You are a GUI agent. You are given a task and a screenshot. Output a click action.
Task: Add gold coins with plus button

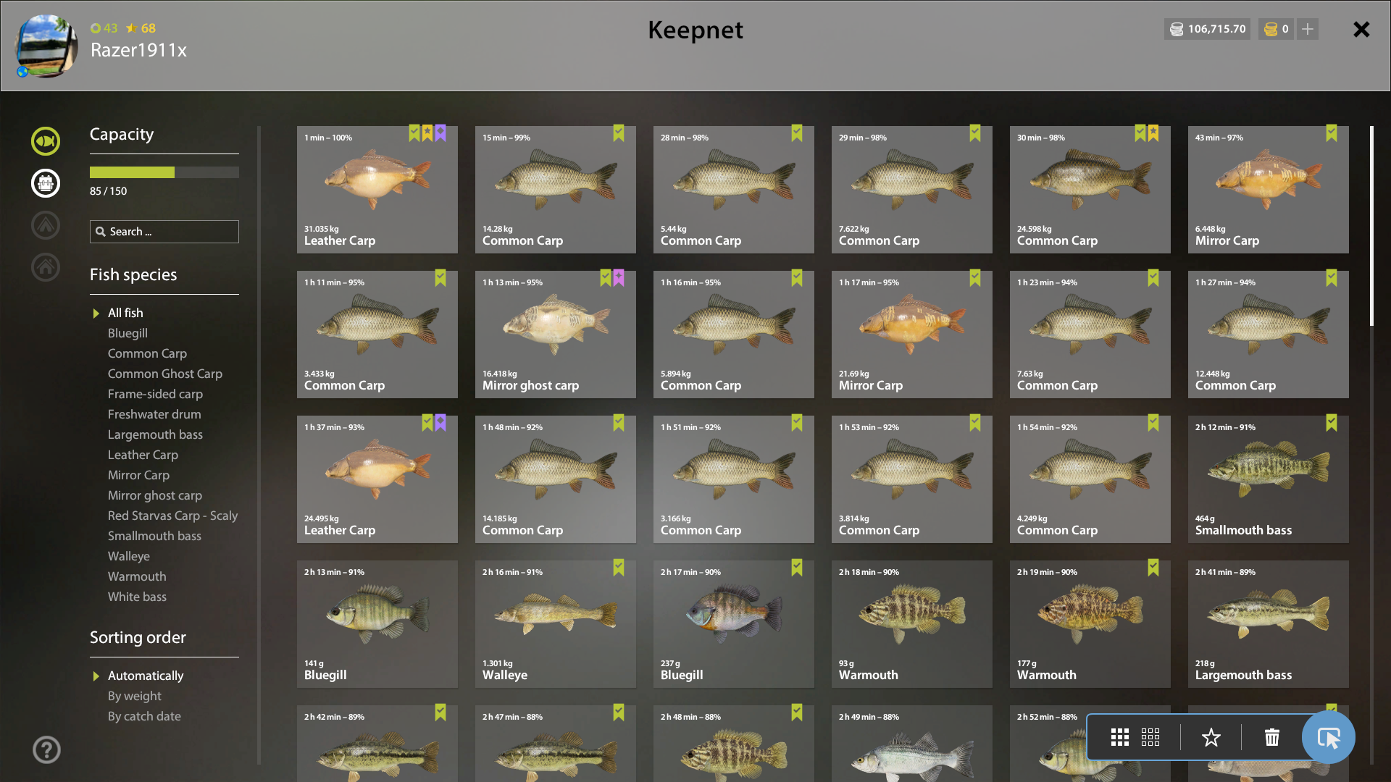click(x=1308, y=29)
